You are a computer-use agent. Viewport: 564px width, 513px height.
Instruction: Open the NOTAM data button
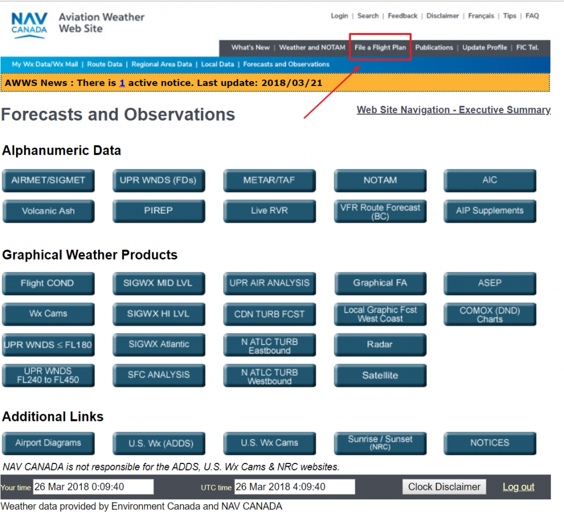pos(380,180)
